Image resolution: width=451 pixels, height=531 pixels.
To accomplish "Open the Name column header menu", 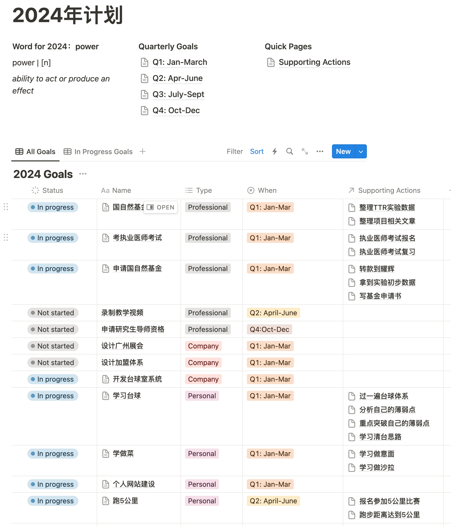I will pos(116,191).
